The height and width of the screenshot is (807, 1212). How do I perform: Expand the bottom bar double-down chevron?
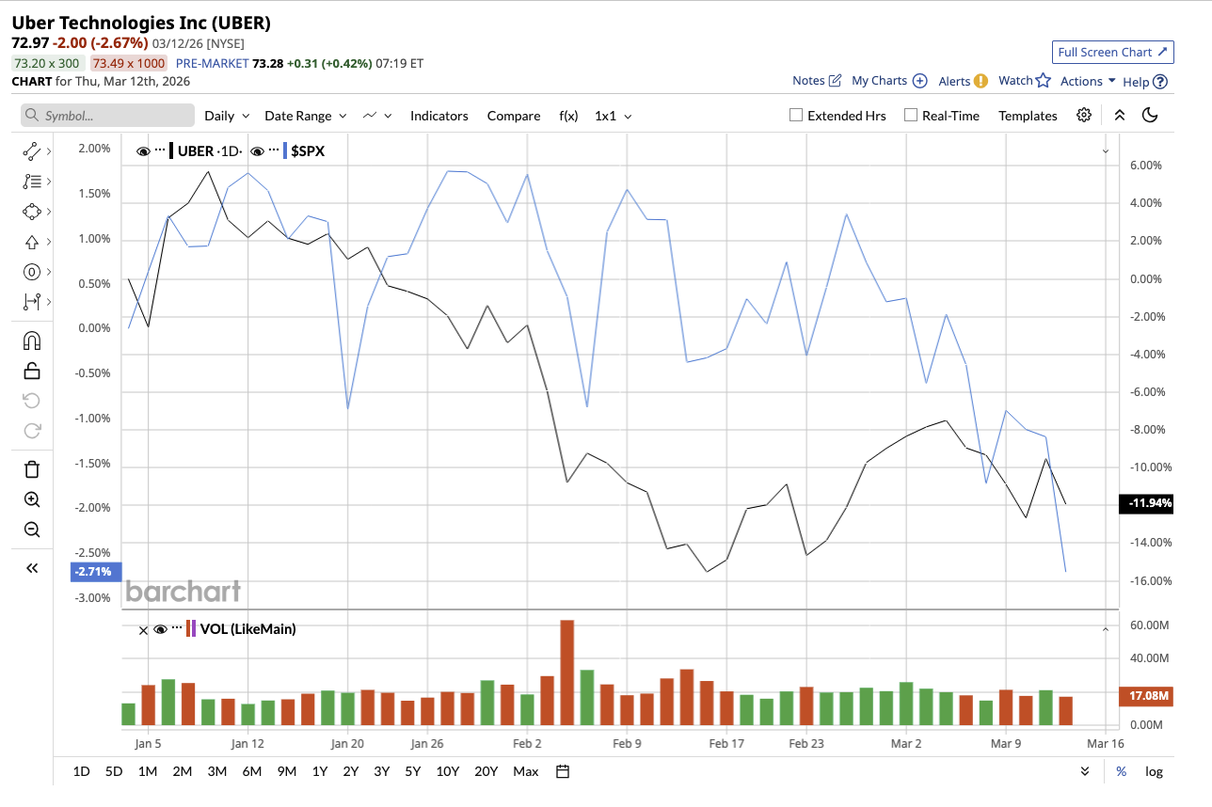point(1085,771)
